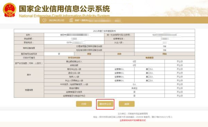Open the red 业务咨询与技术支持联系方式 link
This screenshot has height=127, width=208.
[133, 120]
